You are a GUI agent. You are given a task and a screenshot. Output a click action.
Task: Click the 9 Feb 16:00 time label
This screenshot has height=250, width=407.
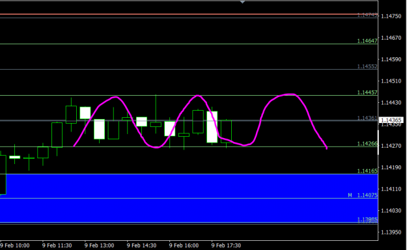[x=184, y=245]
